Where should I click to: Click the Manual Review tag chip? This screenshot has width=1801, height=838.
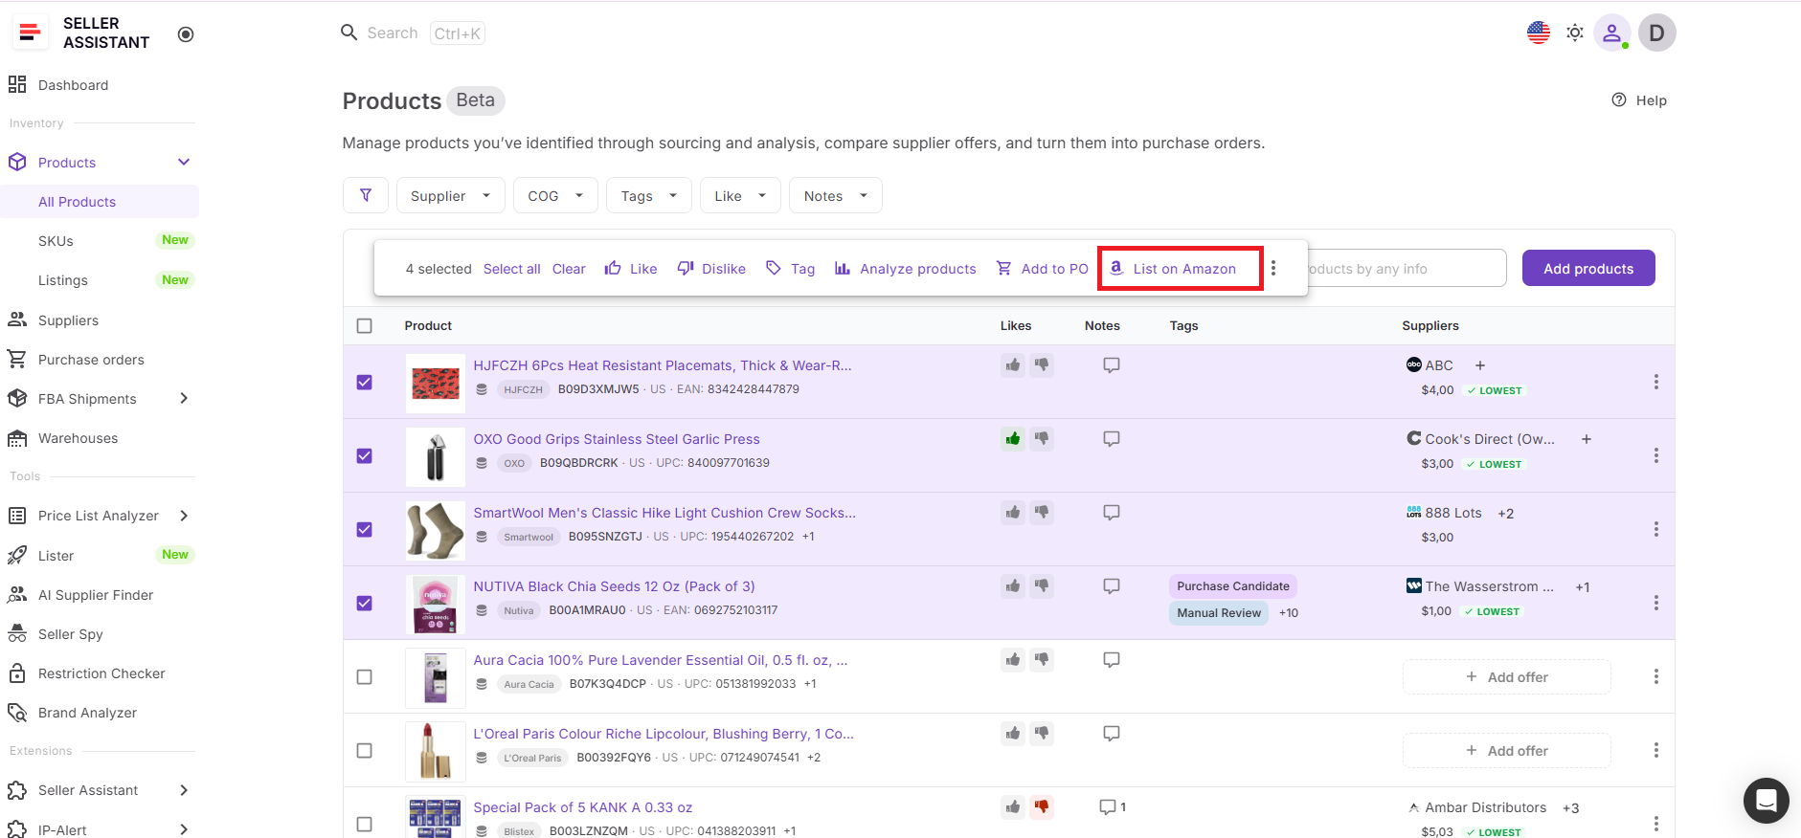click(1219, 612)
